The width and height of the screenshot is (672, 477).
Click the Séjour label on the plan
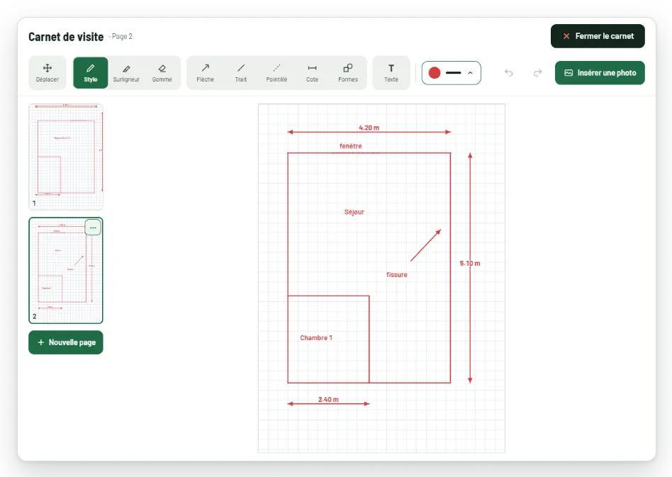coord(354,212)
